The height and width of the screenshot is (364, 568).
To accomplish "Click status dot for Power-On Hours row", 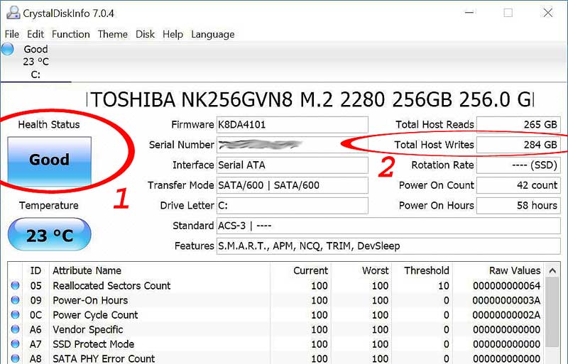I will click(x=15, y=300).
